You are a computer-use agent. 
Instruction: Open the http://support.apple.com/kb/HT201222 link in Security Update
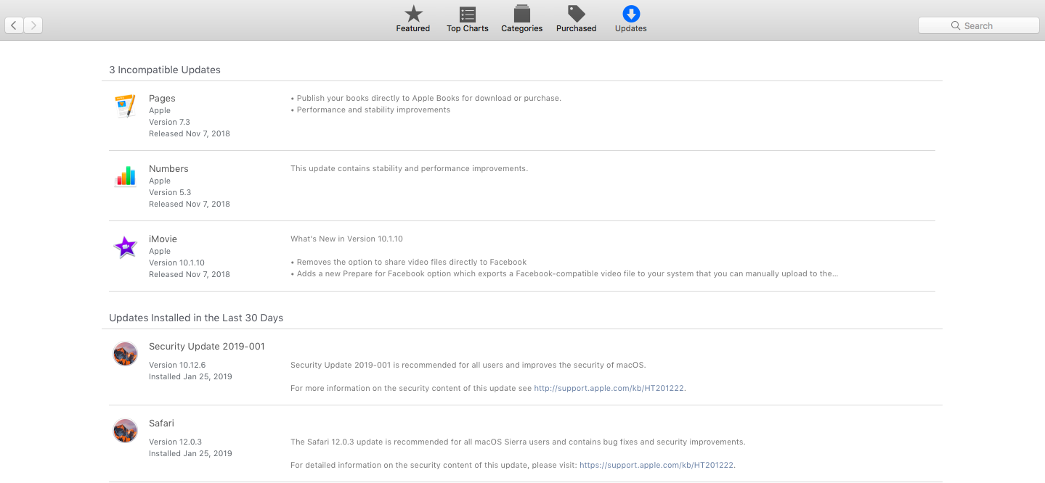[x=609, y=388]
